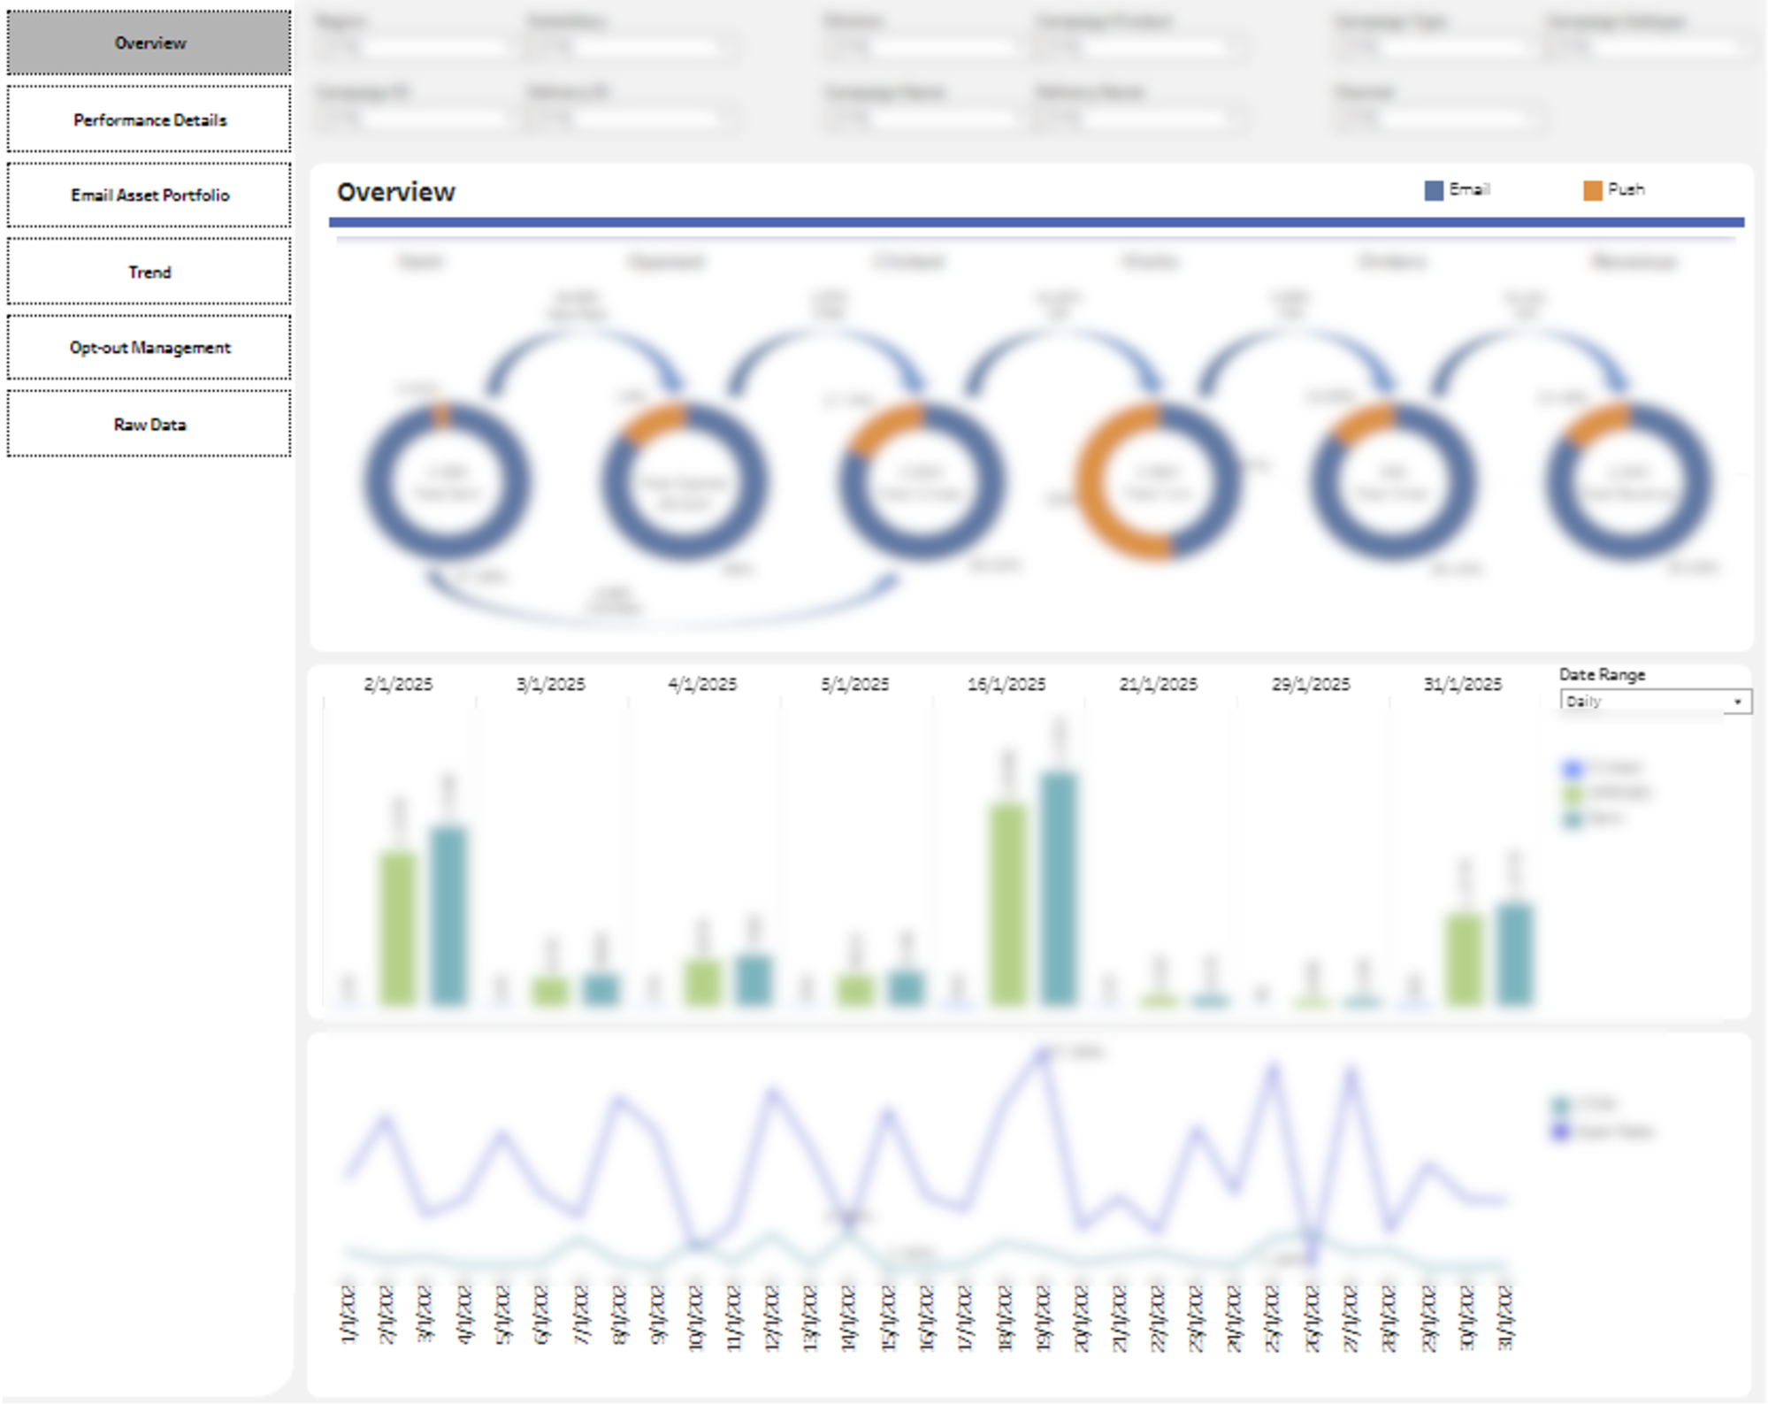Click the first donut chart on left
The height and width of the screenshot is (1404, 1768).
(448, 482)
